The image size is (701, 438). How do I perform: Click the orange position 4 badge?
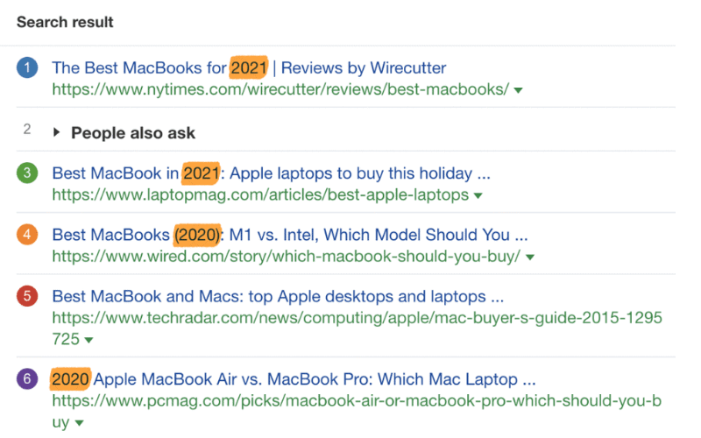pyautogui.click(x=27, y=235)
